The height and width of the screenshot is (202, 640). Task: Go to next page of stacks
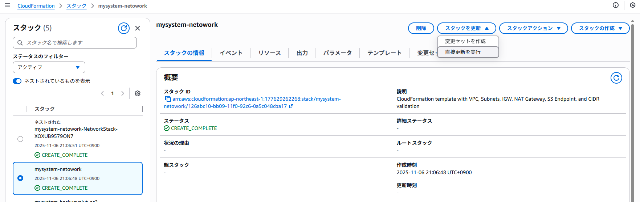click(x=123, y=93)
